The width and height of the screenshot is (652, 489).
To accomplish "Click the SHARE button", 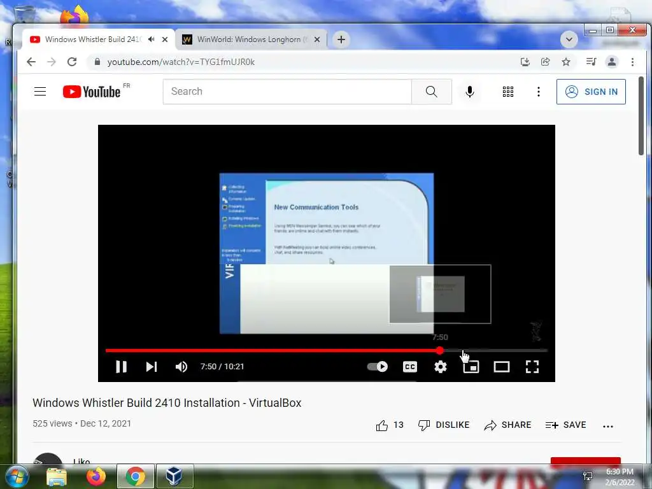I will tap(507, 425).
